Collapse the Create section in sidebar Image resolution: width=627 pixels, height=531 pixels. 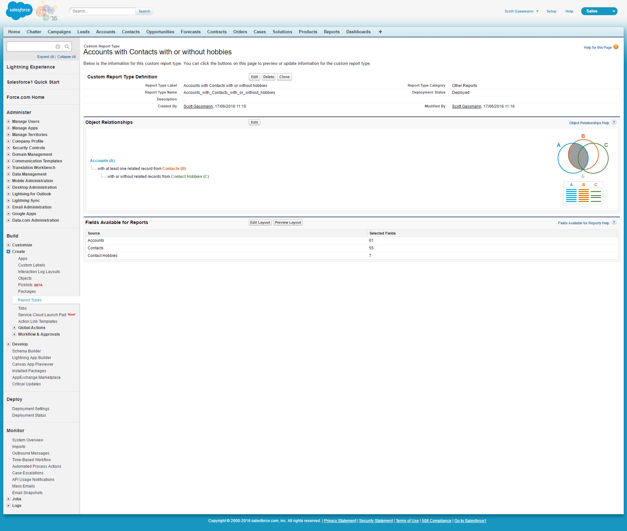[x=9, y=252]
